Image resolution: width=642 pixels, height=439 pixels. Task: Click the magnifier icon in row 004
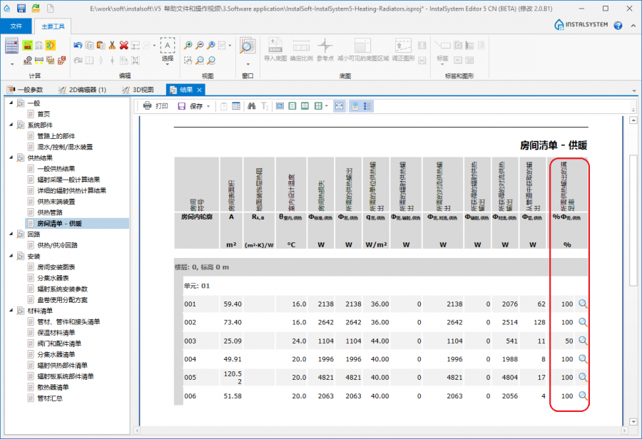tap(583, 359)
